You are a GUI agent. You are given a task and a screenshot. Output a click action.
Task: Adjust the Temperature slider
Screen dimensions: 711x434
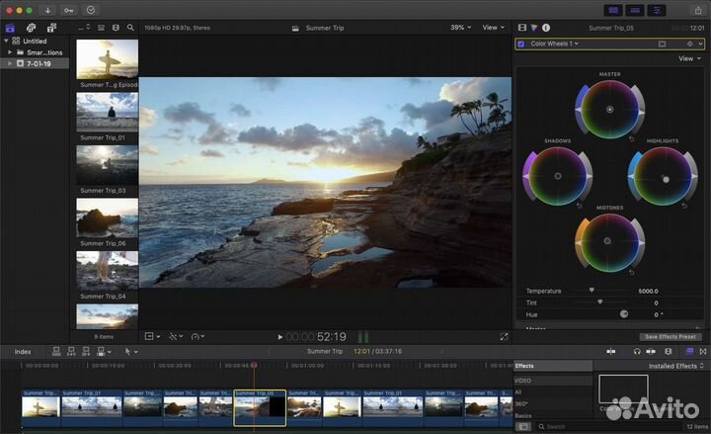[592, 291]
